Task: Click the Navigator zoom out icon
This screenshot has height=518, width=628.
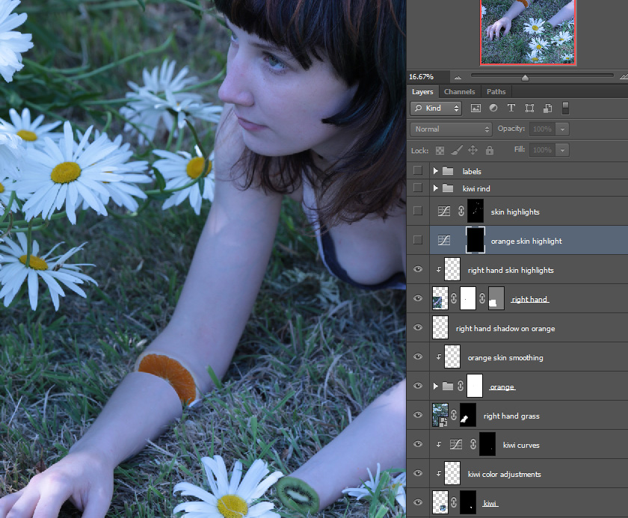Action: click(x=458, y=77)
